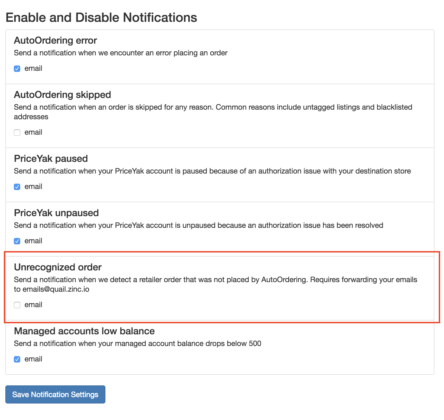444x420 pixels.
Task: Click description about balance dropping below 500
Action: (x=138, y=344)
